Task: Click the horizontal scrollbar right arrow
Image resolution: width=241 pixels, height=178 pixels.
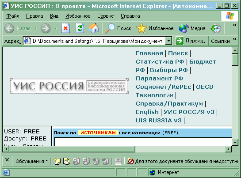Action: pyautogui.click(x=228, y=149)
